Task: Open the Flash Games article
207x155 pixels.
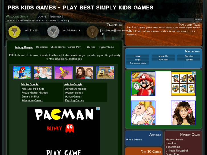Action: pyautogui.click(x=134, y=140)
